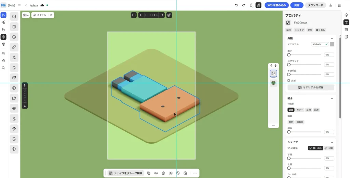Add a cylinder shape

[14, 27]
